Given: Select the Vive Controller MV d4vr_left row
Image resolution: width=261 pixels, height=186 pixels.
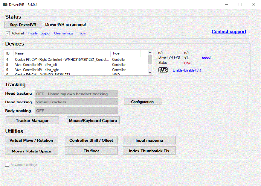Looking at the screenshot, I should click(76, 65).
